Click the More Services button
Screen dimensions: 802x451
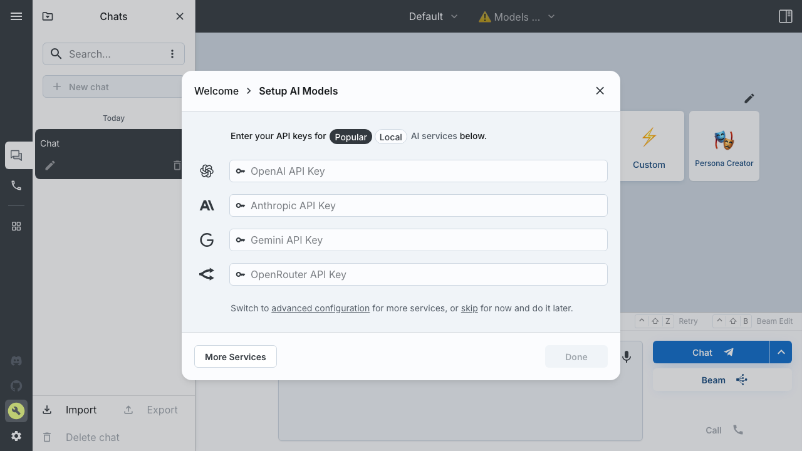(236, 356)
